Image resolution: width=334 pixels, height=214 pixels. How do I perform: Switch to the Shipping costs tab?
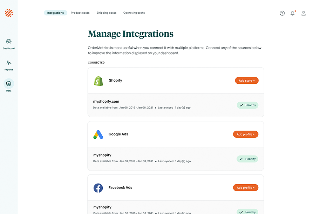click(x=107, y=13)
